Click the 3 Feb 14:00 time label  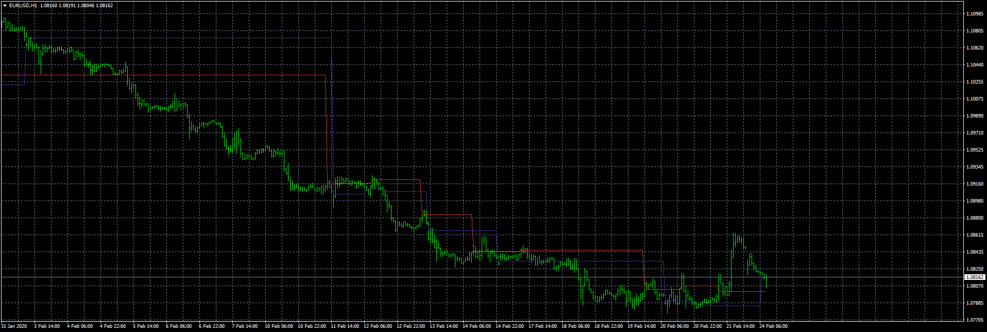coord(47,326)
